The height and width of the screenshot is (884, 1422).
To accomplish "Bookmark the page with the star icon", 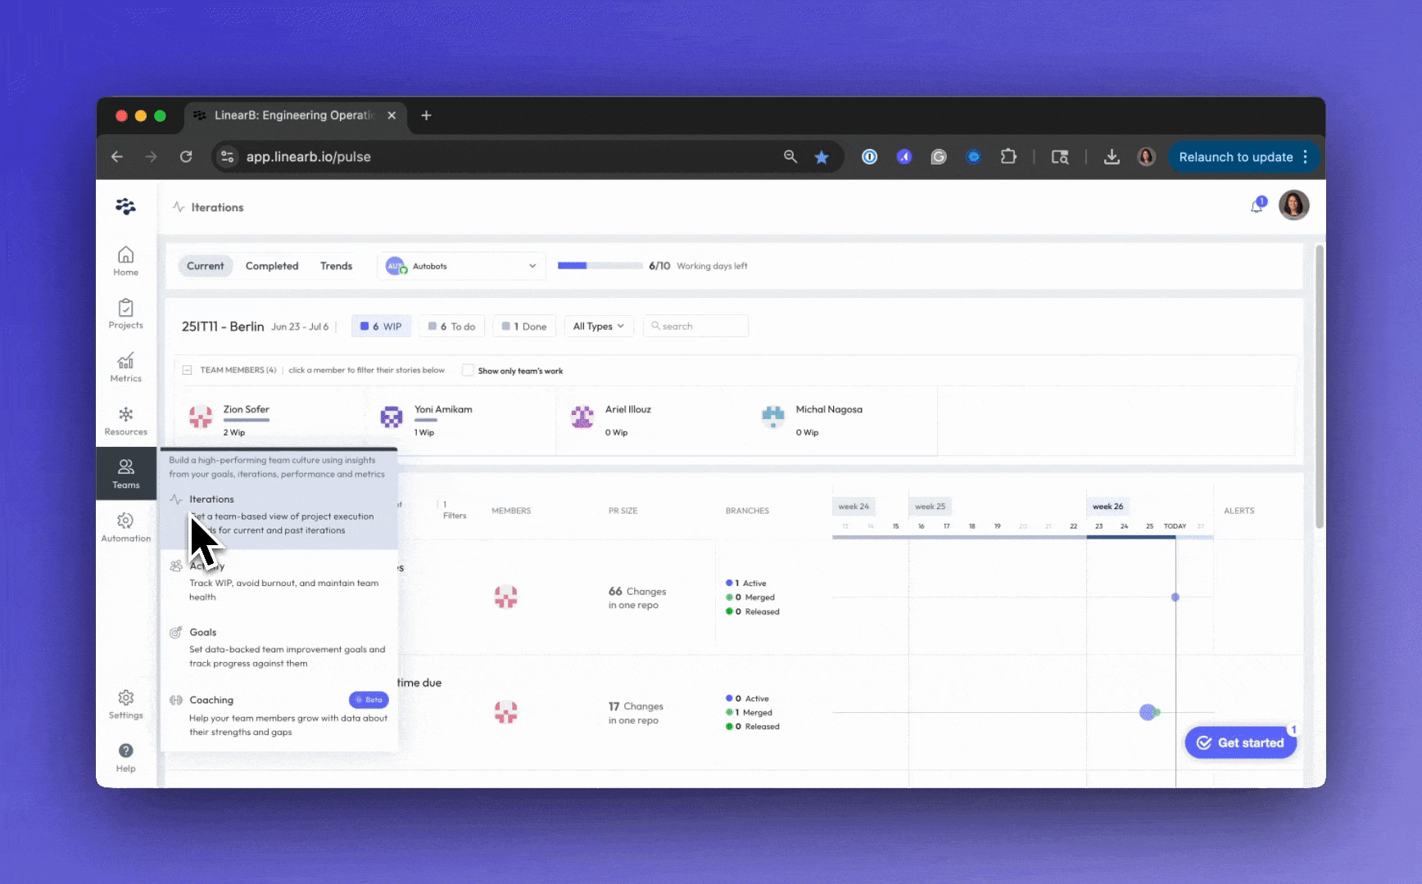I will 822,157.
